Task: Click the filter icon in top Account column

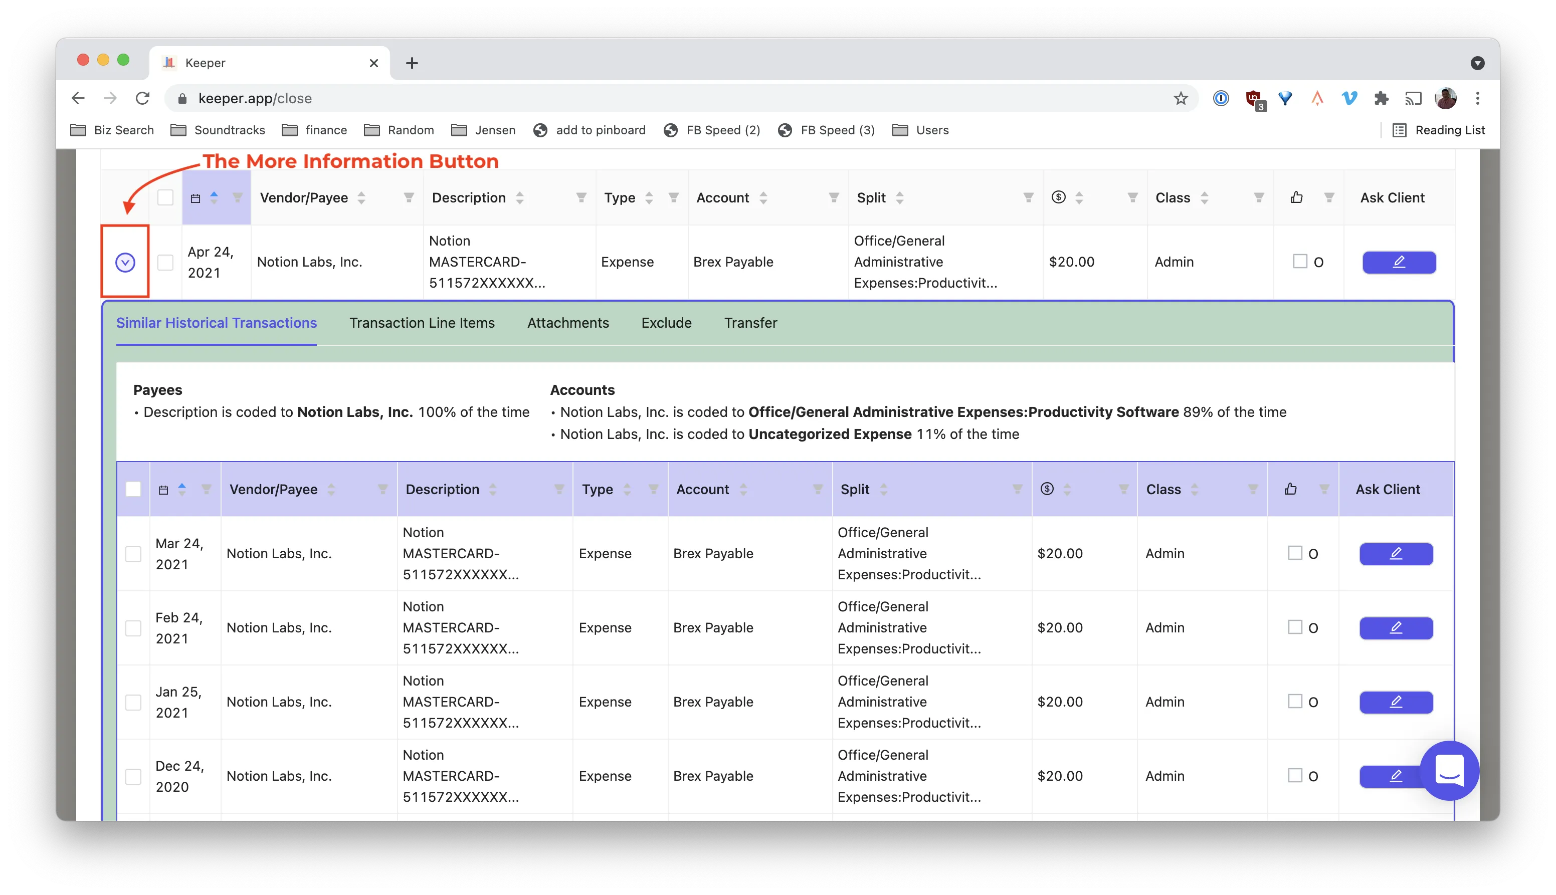Action: pos(834,198)
